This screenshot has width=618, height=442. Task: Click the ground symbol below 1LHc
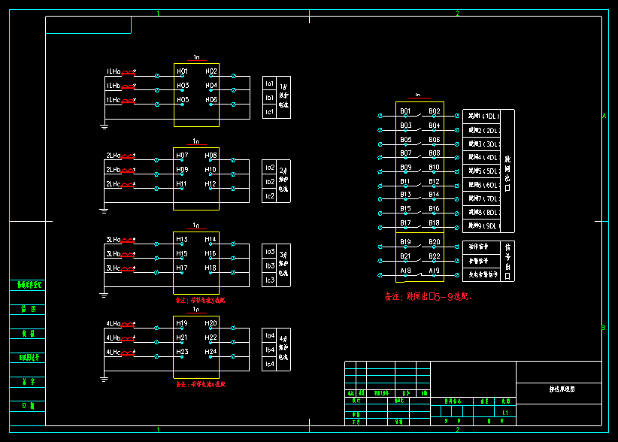point(104,126)
